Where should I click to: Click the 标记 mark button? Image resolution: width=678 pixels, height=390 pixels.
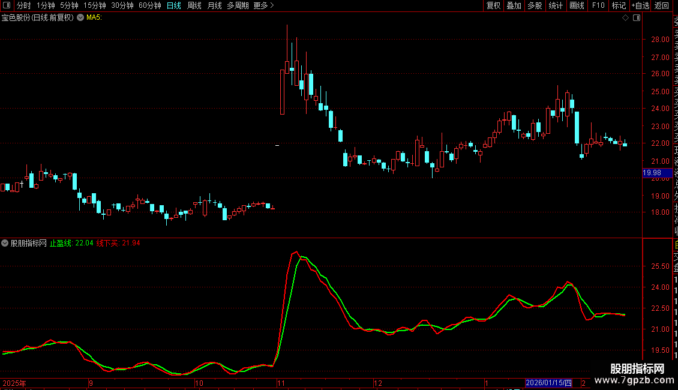(x=619, y=5)
